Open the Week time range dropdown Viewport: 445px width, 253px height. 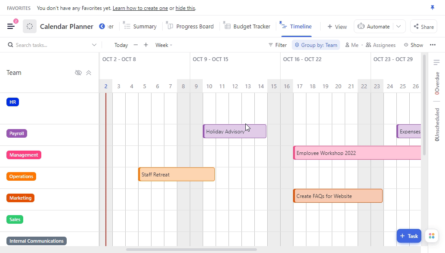(x=164, y=45)
